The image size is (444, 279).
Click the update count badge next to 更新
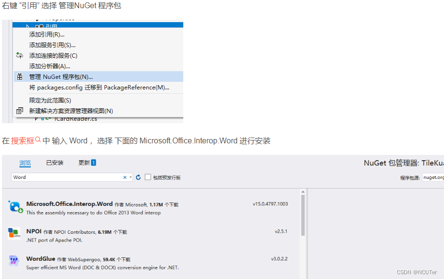tap(93, 163)
